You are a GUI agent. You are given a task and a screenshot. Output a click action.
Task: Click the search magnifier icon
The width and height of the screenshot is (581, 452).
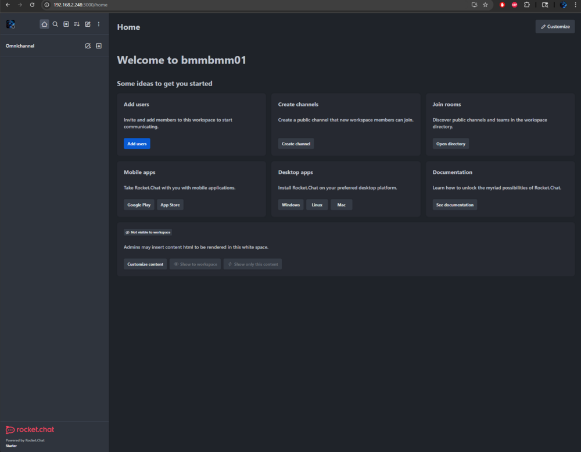click(55, 24)
